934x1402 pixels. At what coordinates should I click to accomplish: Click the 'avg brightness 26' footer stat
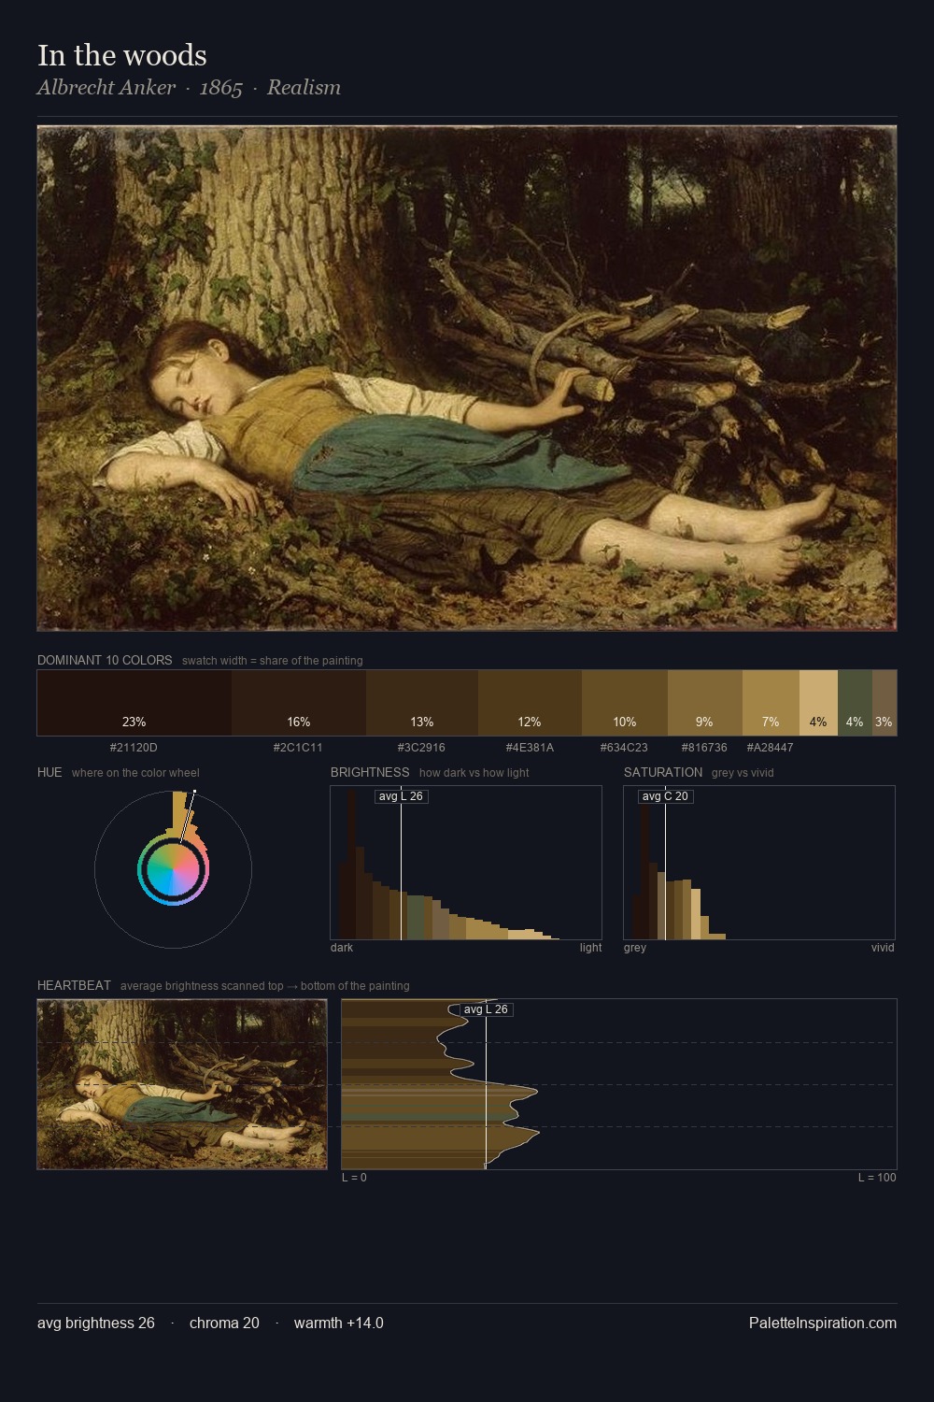point(96,1323)
